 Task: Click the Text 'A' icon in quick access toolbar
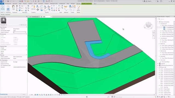(36, 1)
